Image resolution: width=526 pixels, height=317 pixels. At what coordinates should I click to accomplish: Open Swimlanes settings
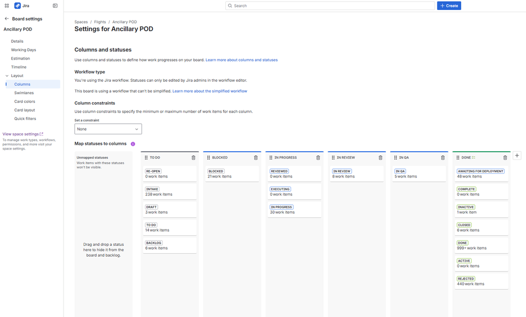click(x=24, y=93)
